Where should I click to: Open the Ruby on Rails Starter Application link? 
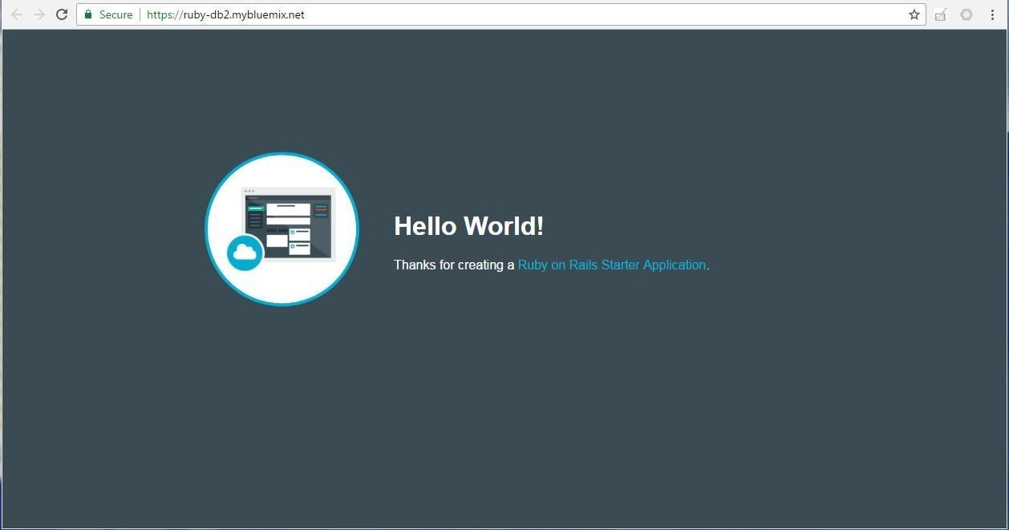(x=612, y=265)
